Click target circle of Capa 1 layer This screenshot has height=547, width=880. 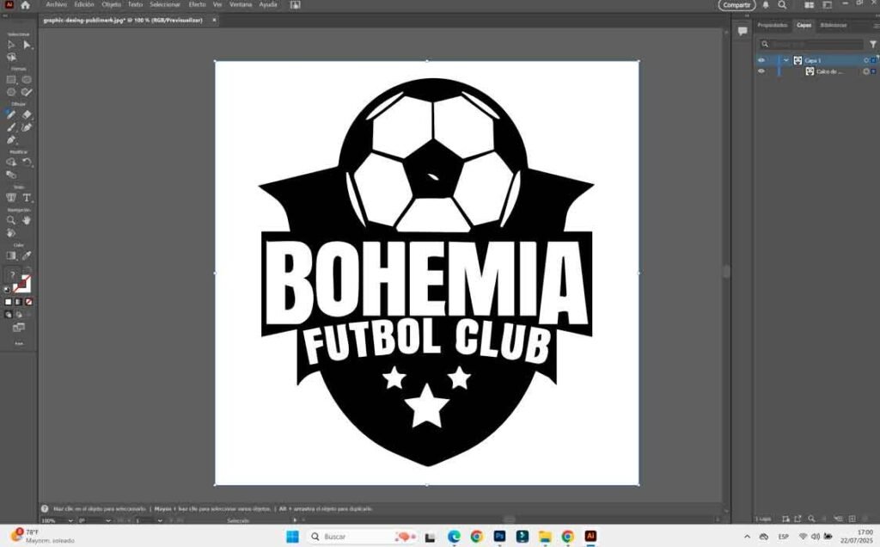coord(865,60)
